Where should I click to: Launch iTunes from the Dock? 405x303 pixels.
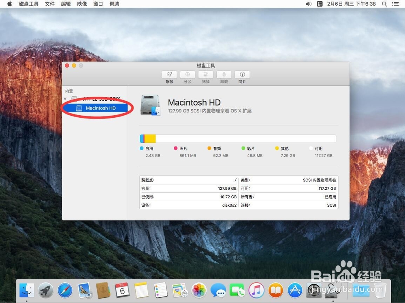point(256,290)
